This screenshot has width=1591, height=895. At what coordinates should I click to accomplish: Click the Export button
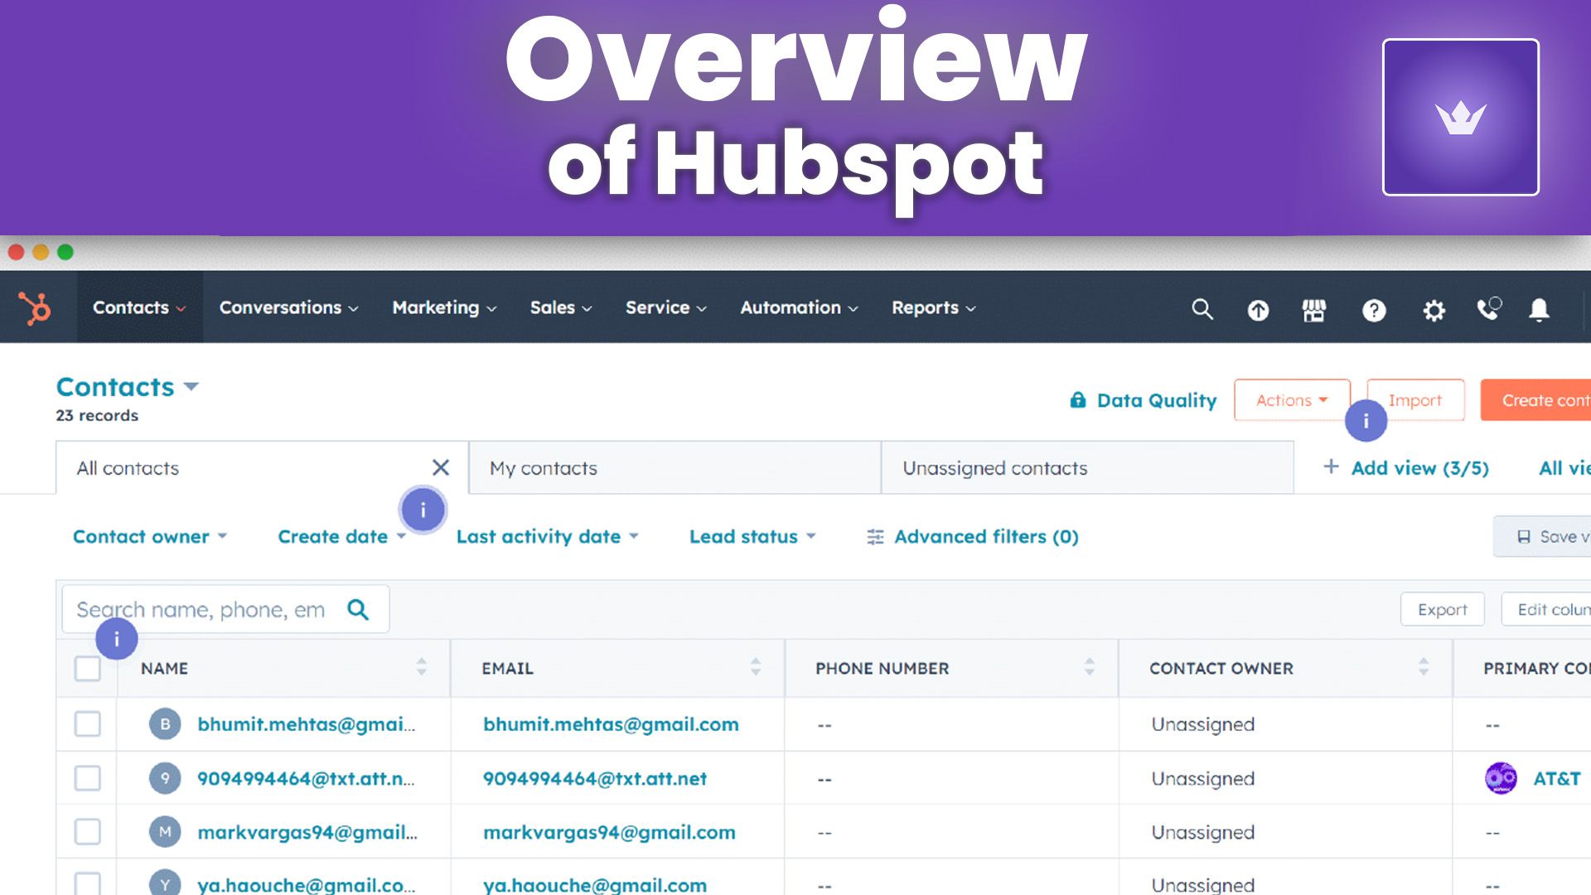(1442, 609)
